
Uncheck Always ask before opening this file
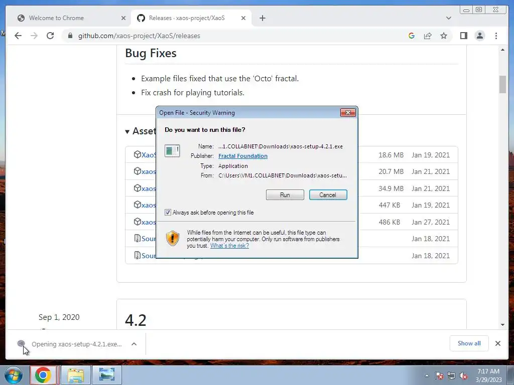168,213
